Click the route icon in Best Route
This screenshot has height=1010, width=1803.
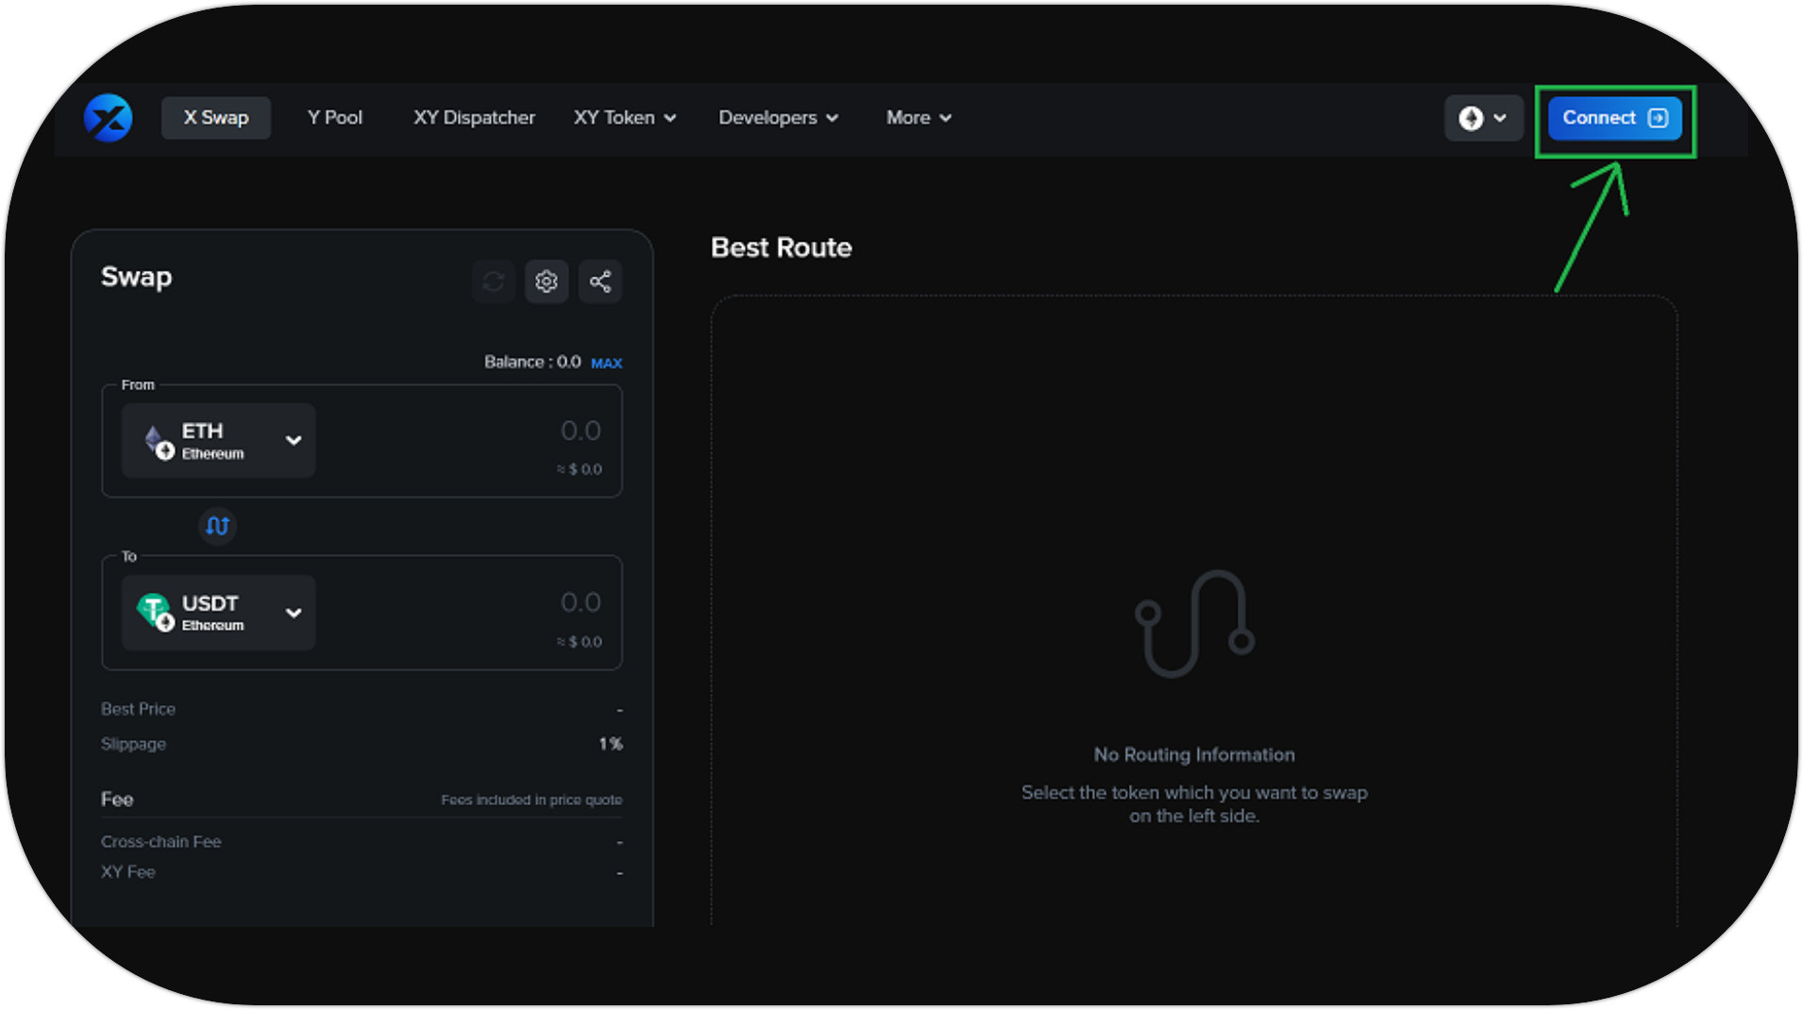[1194, 623]
